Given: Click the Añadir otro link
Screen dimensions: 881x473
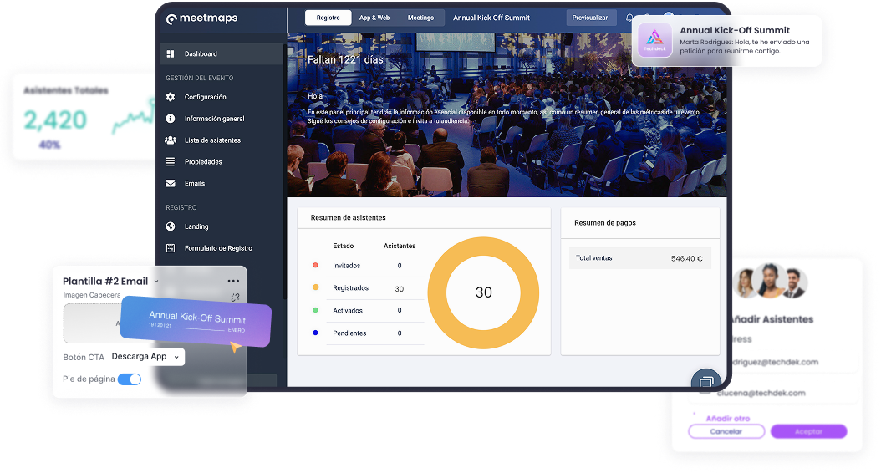Looking at the screenshot, I should coord(727,418).
